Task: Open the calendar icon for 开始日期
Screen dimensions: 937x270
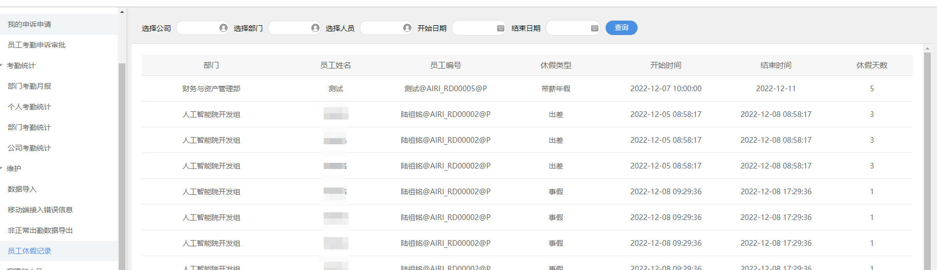Action: click(x=500, y=28)
